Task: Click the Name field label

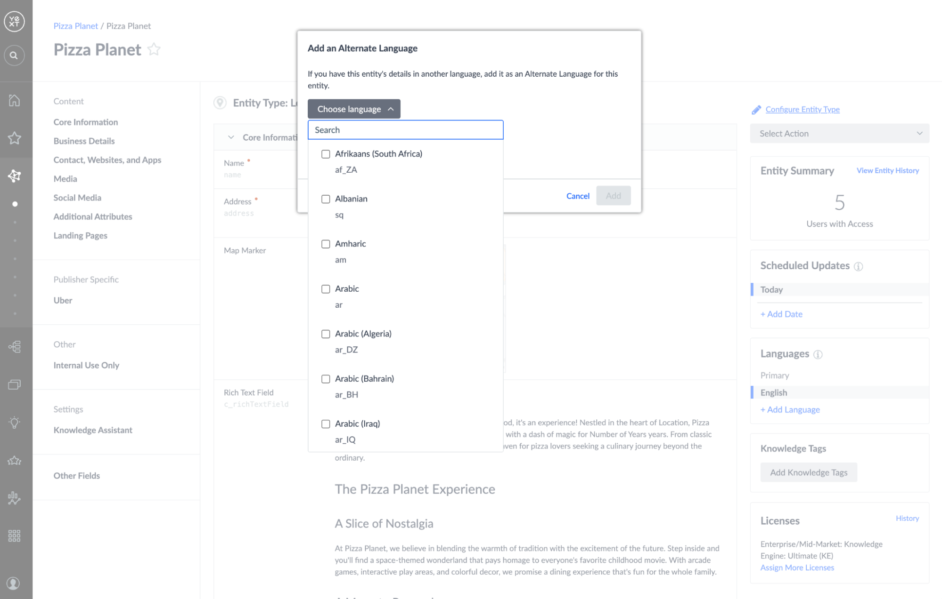Action: (x=234, y=163)
